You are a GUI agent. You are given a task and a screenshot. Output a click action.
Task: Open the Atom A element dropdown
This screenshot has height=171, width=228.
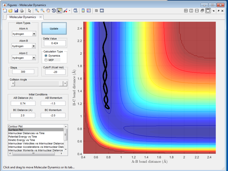tap(34, 34)
